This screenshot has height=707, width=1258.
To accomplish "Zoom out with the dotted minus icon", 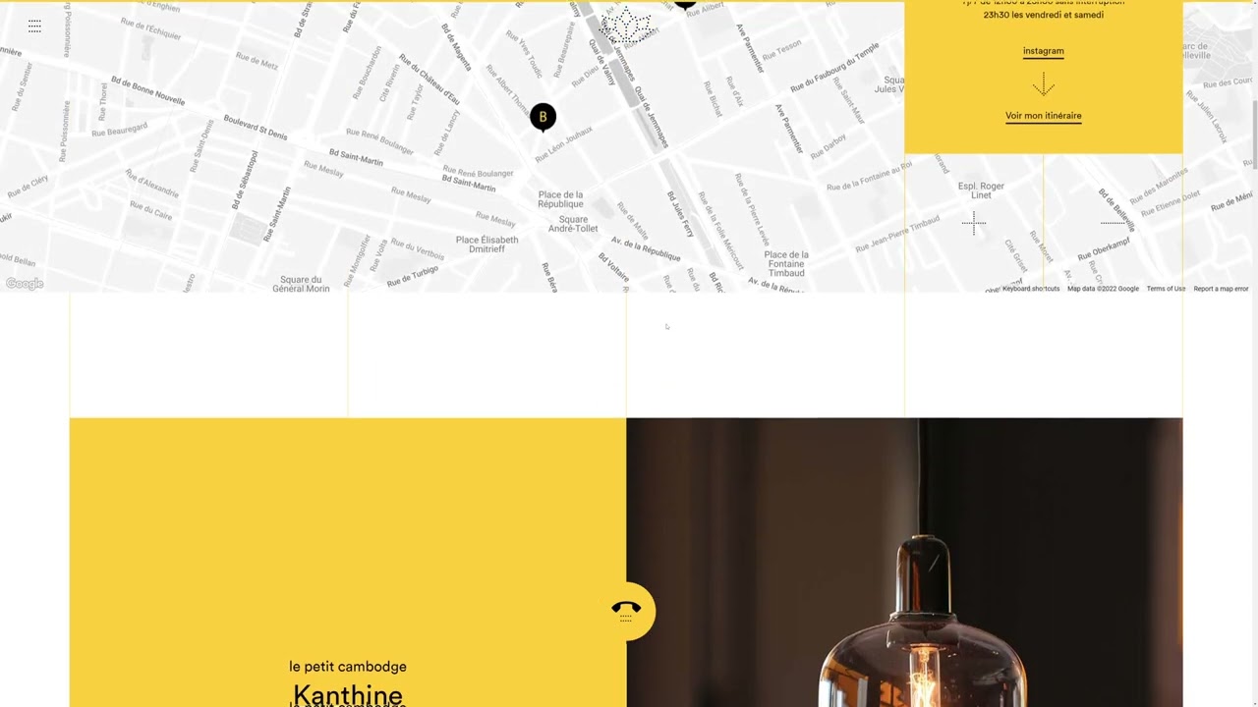I will click(x=1113, y=223).
